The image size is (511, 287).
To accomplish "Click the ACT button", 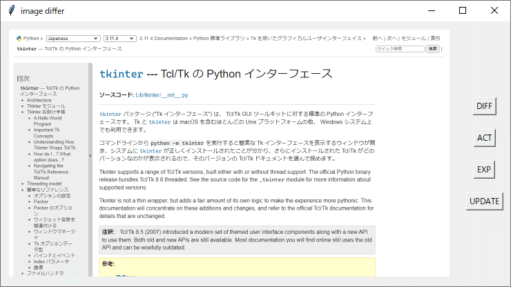I will pyautogui.click(x=484, y=138).
